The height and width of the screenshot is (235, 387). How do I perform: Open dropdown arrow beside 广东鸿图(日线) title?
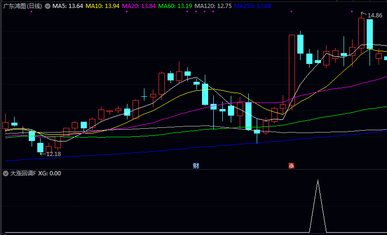click(x=47, y=6)
